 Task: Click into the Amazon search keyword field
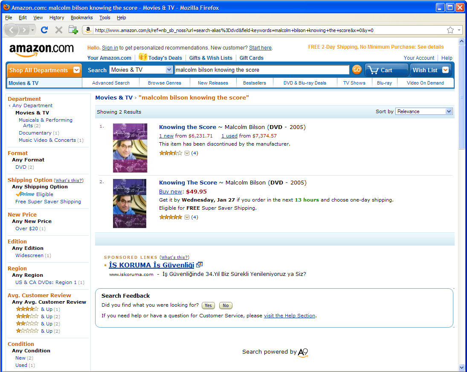click(x=261, y=70)
